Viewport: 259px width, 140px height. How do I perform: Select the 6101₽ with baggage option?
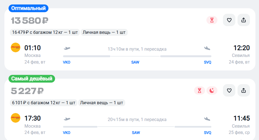click(43, 103)
